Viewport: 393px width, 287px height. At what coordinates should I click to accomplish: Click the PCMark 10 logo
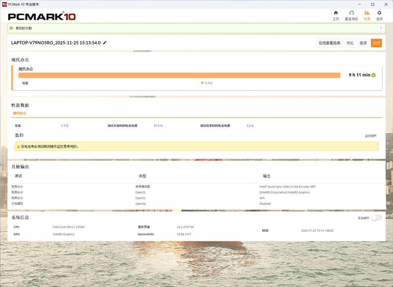pos(42,16)
